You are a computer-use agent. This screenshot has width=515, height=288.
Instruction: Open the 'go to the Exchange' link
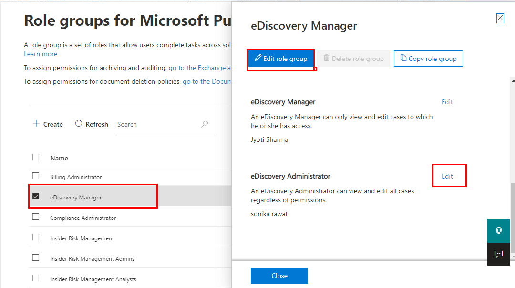tap(200, 68)
